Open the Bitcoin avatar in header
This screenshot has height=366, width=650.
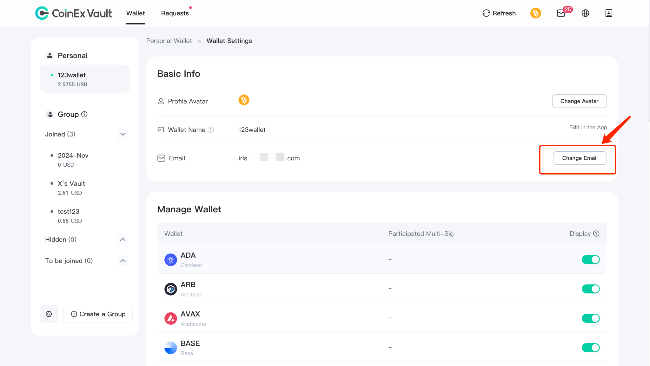tap(536, 13)
